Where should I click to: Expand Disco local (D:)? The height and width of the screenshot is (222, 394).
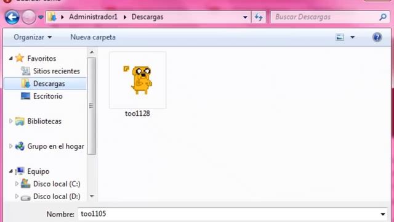(17, 196)
